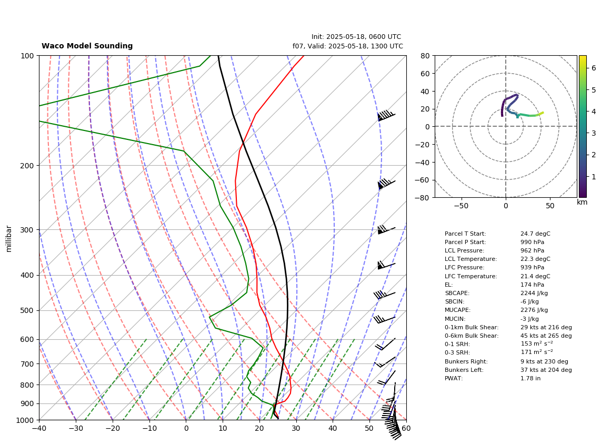Click the 0-6km Bulk Shear value
Image resolution: width=601 pixels, height=445 pixels.
click(546, 336)
